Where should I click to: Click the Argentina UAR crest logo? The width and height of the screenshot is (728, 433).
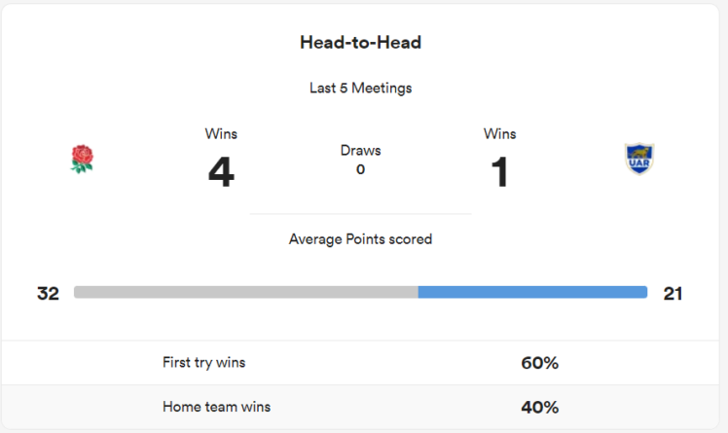[638, 159]
